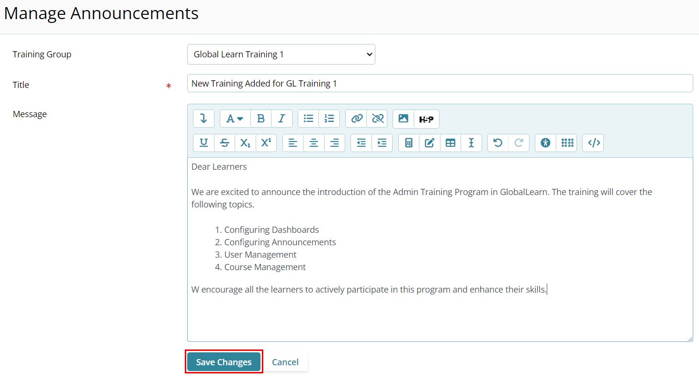Remove link using the unlink icon
Screen dimensions: 699x382
pyautogui.click(x=377, y=119)
